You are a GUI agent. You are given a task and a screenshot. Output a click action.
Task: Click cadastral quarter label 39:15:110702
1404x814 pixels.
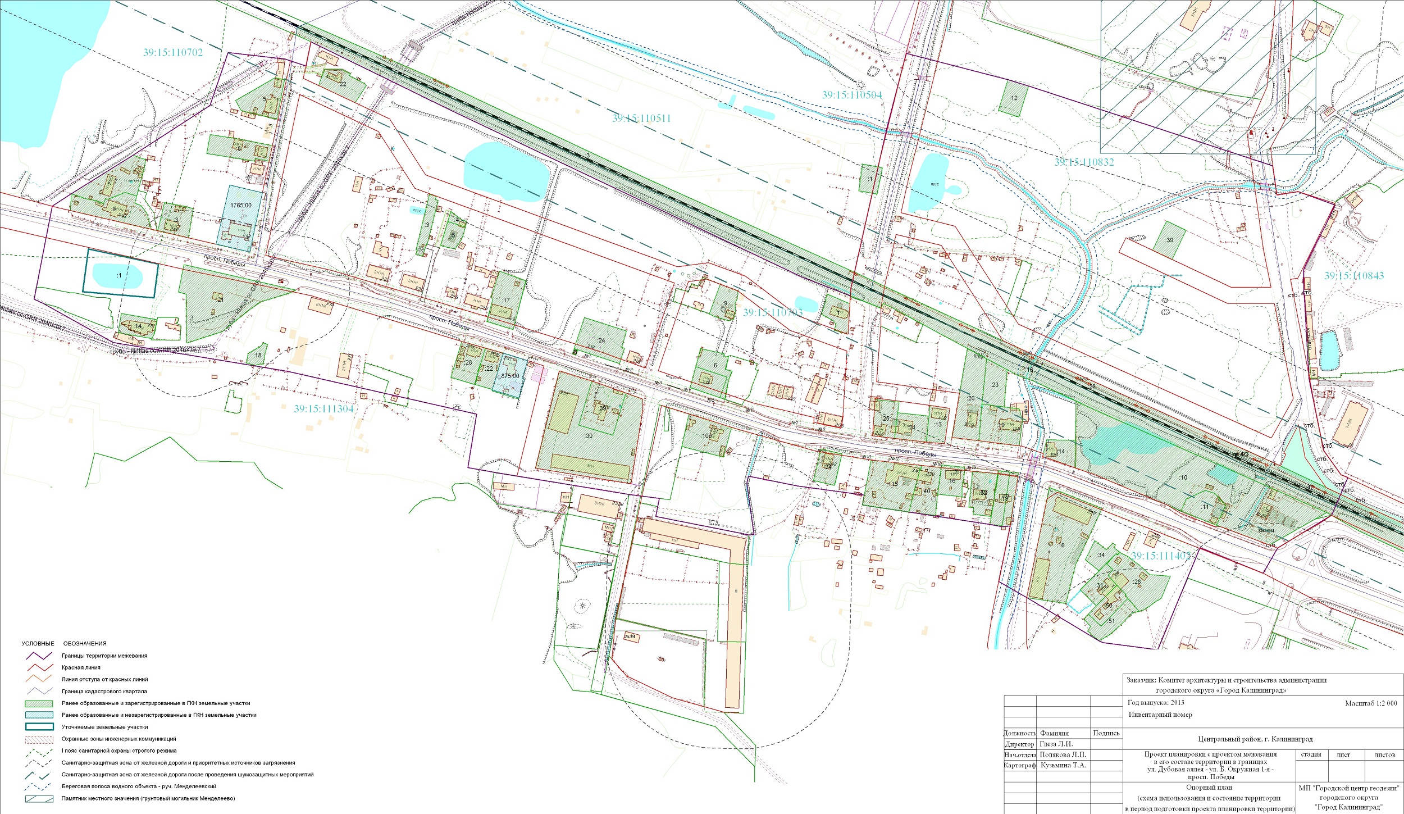tap(172, 52)
